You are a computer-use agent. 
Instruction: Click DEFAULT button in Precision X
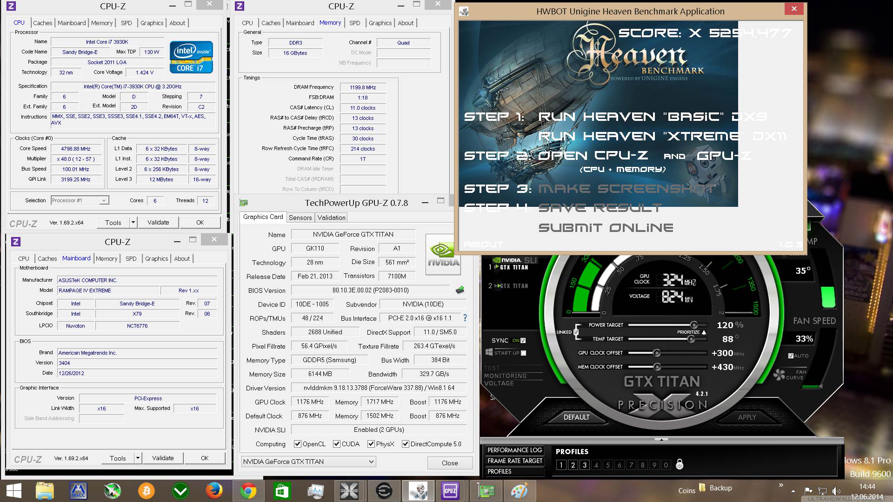coord(576,417)
